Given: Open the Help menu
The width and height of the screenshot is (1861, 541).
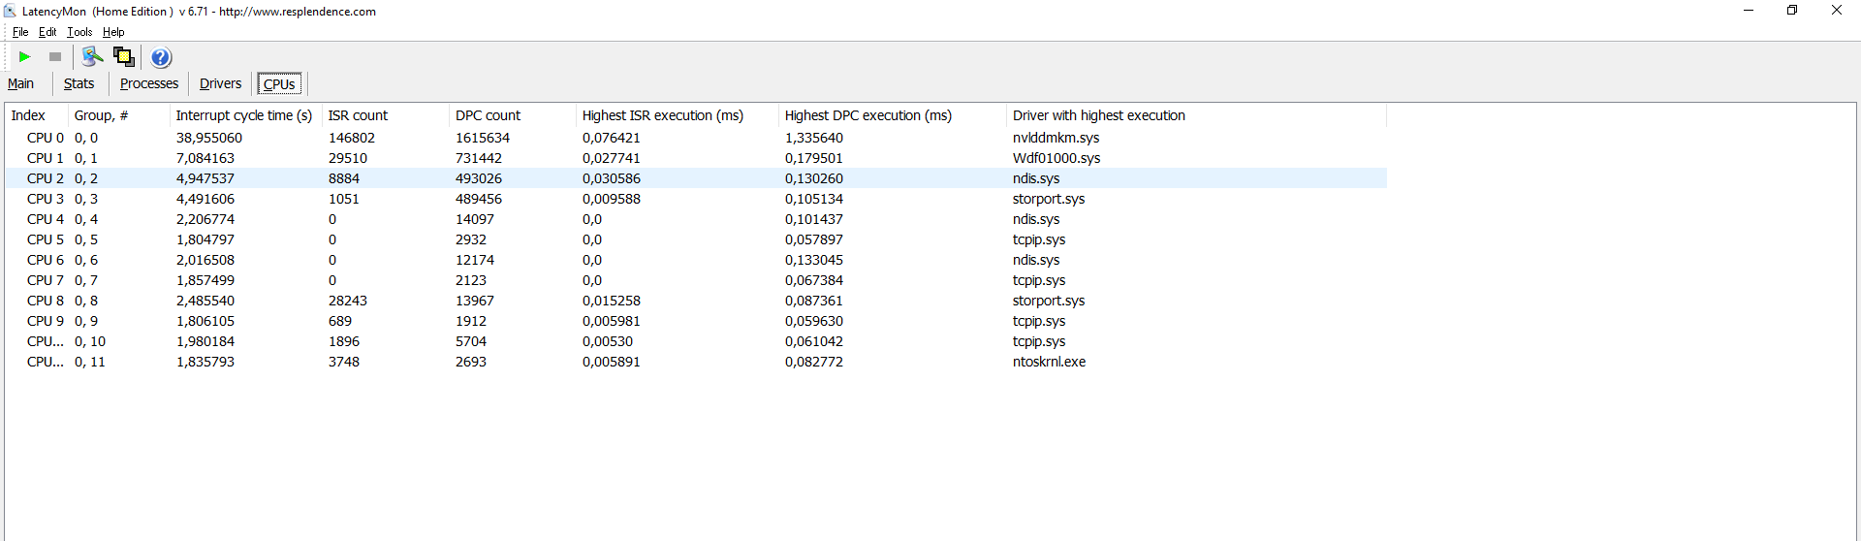Looking at the screenshot, I should pos(113,32).
